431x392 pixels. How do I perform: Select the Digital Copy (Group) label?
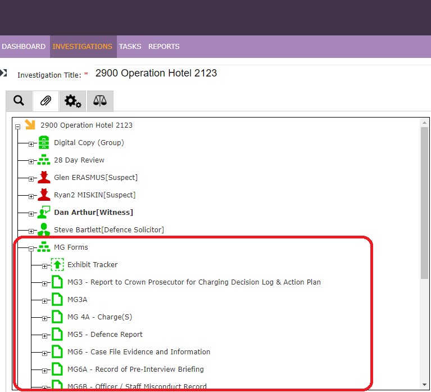click(89, 142)
